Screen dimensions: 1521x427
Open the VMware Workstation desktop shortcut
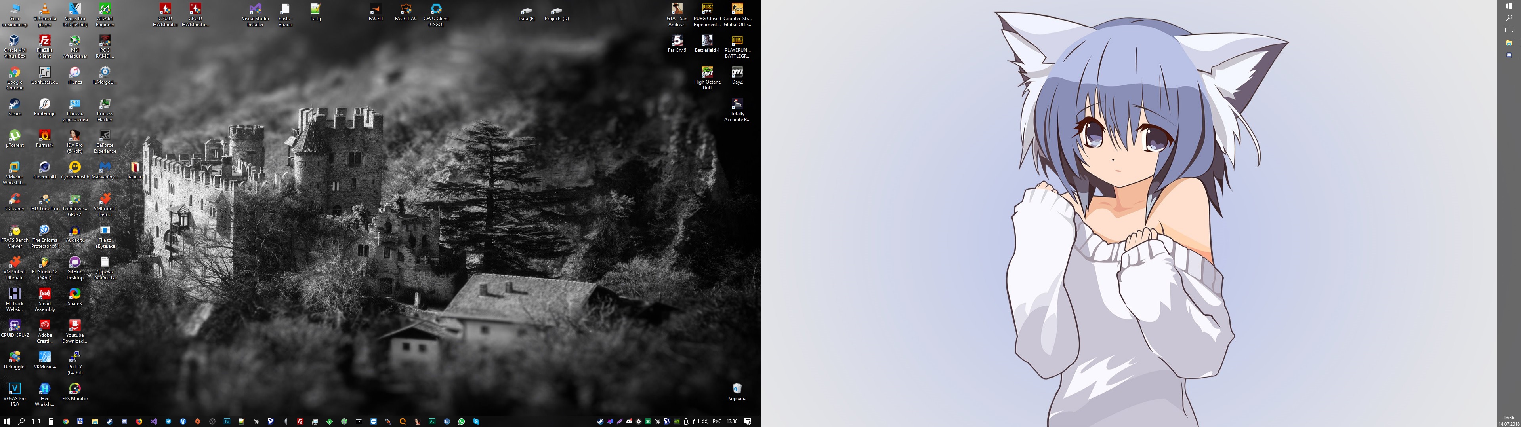(15, 173)
